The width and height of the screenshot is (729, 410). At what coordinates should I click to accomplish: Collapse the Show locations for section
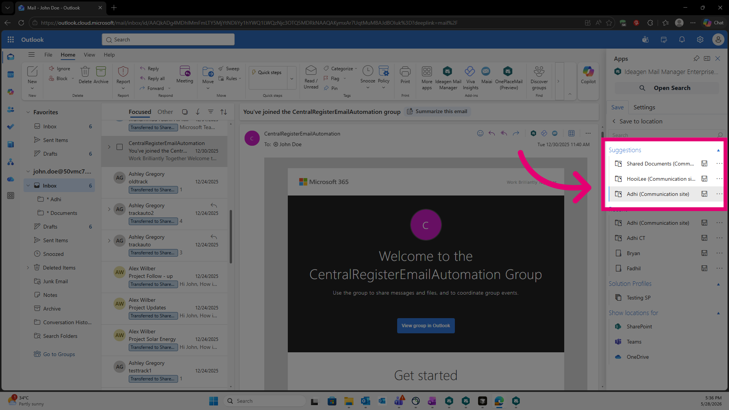tap(718, 313)
